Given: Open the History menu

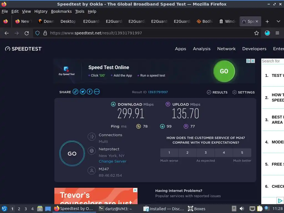Looking at the screenshot, I should click(41, 11).
